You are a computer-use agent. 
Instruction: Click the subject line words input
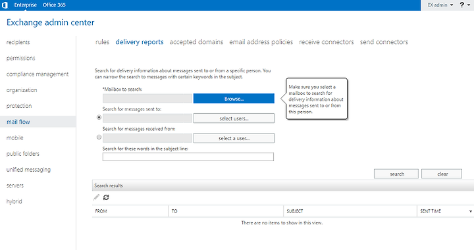click(188, 157)
